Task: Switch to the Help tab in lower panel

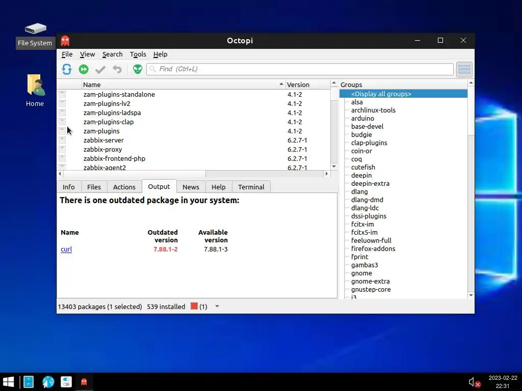Action: point(218,187)
